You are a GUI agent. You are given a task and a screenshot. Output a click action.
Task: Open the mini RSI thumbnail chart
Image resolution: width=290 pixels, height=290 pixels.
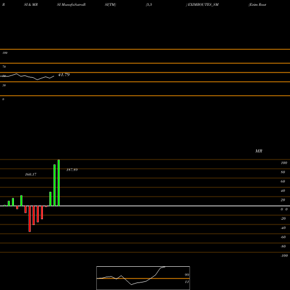pyautogui.click(x=143, y=278)
